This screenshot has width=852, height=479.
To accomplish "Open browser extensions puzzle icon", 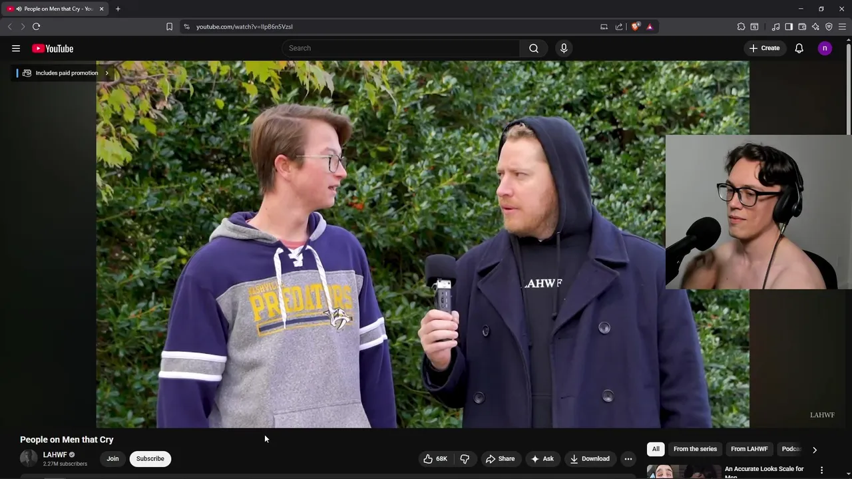I will (x=741, y=27).
